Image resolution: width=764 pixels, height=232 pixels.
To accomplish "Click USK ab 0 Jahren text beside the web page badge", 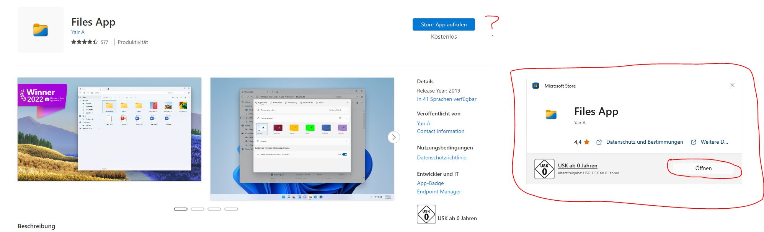I will tap(457, 218).
